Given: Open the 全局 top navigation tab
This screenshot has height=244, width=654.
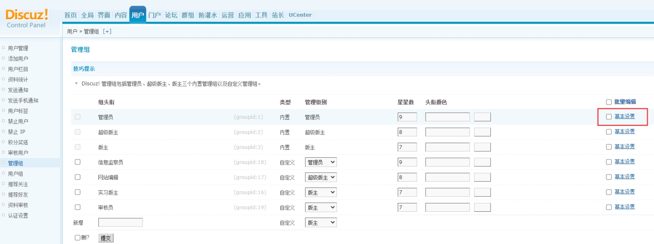Looking at the screenshot, I should click(x=87, y=15).
